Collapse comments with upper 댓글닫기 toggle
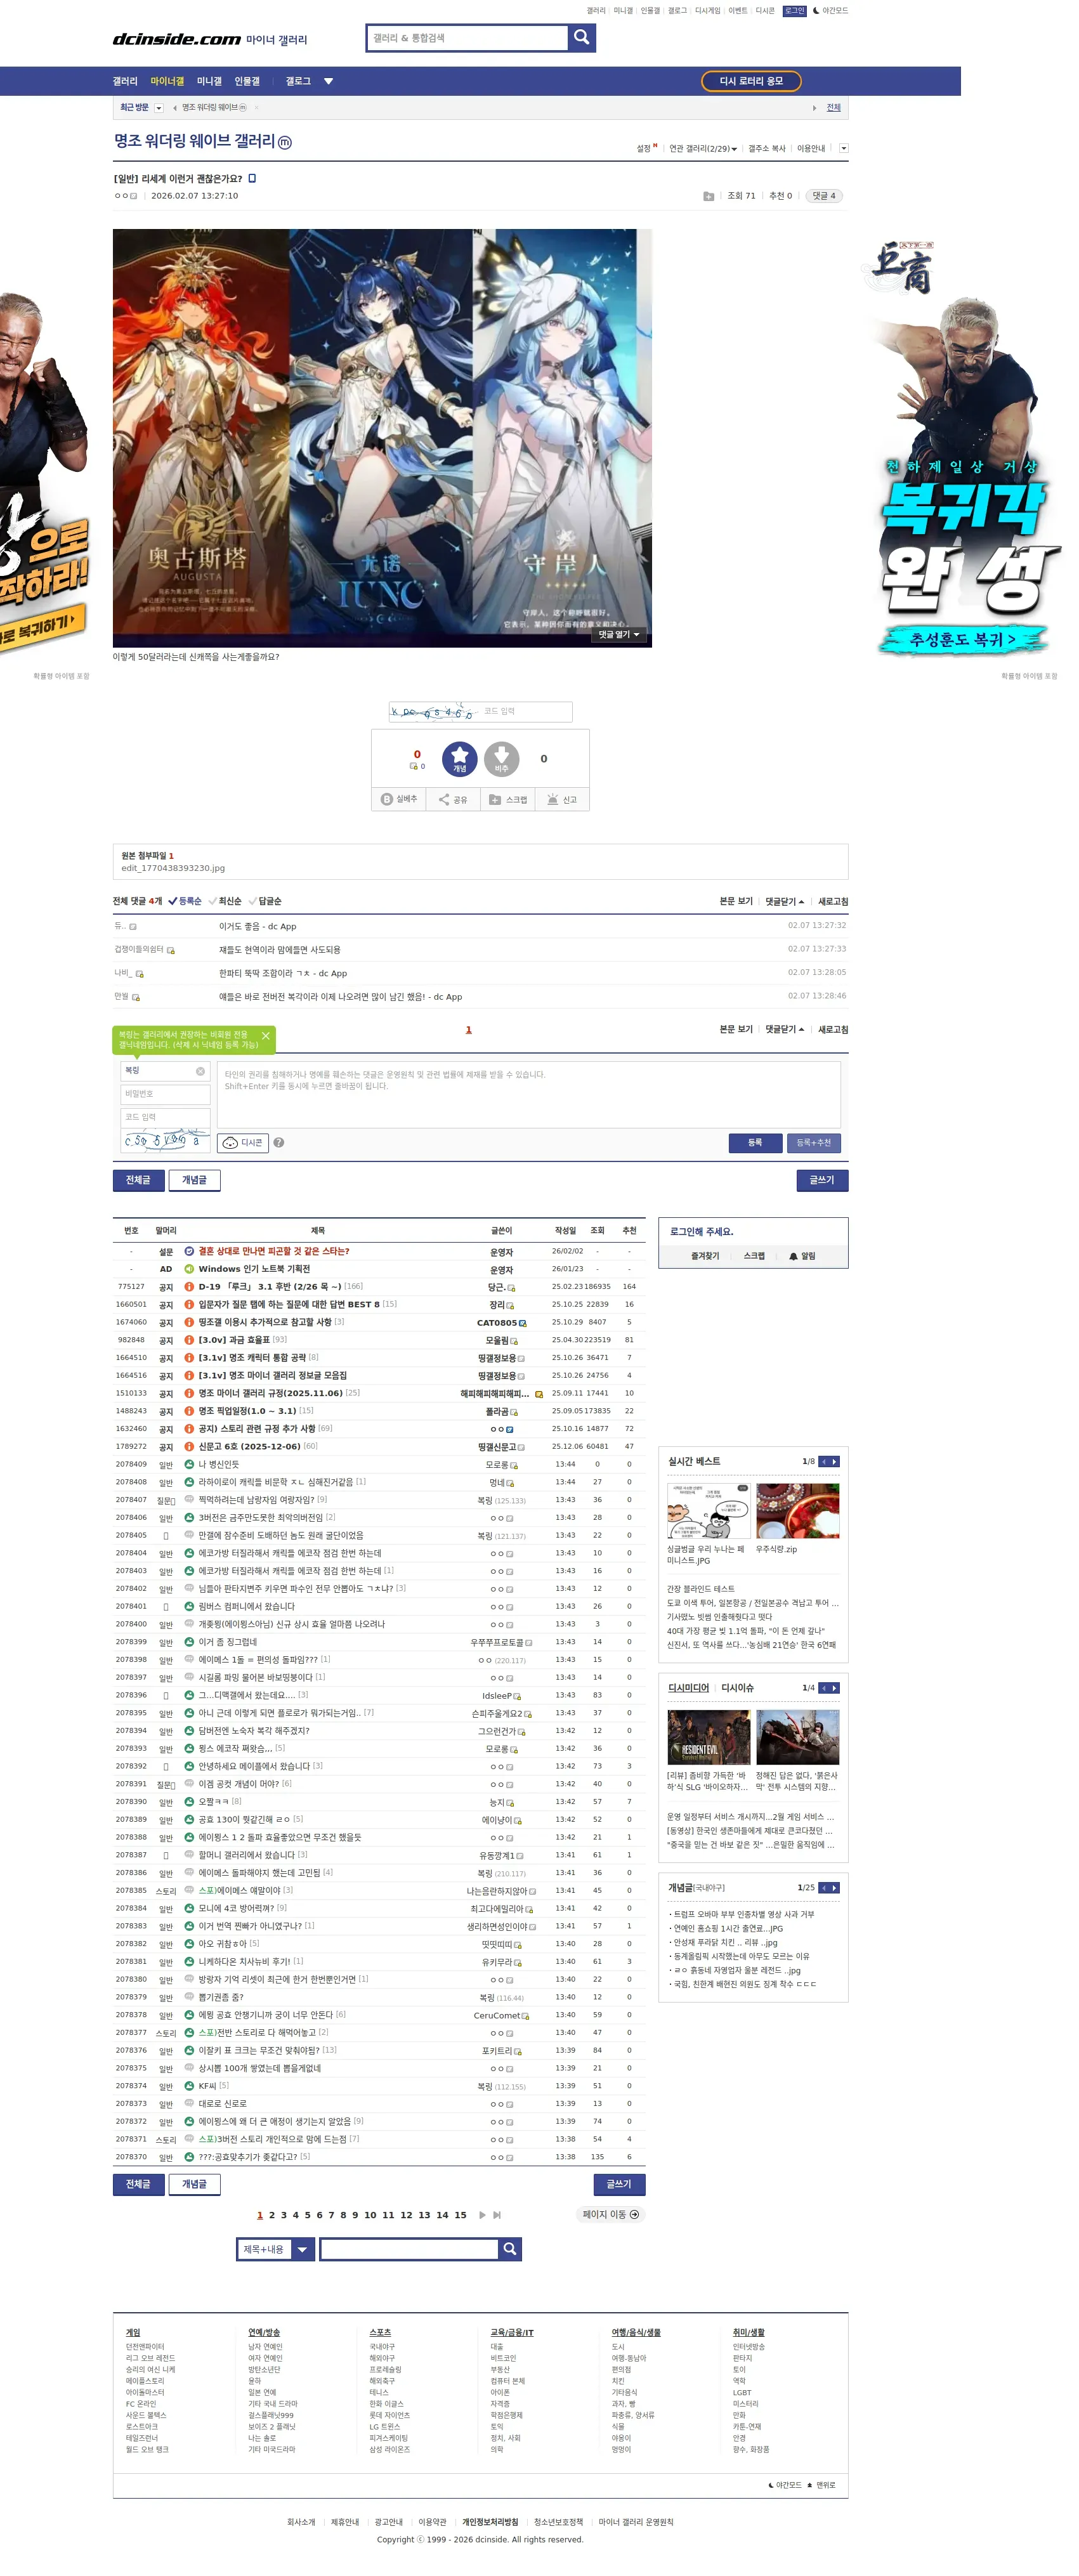The height and width of the screenshot is (2576, 1079). pyautogui.click(x=785, y=902)
